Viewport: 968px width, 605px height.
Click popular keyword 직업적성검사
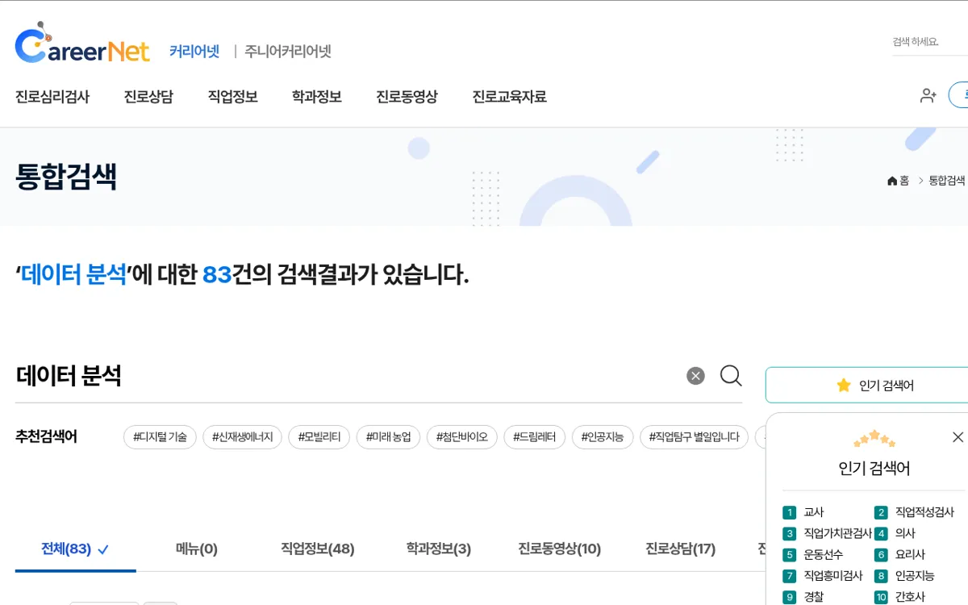(x=924, y=512)
